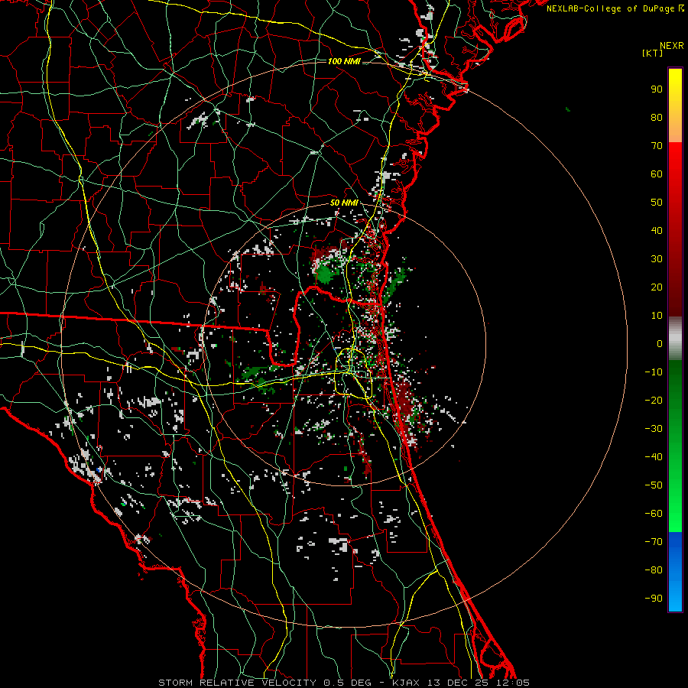The height and width of the screenshot is (688, 688).
Task: Click the NEXR label above the scale
Action: click(x=671, y=46)
